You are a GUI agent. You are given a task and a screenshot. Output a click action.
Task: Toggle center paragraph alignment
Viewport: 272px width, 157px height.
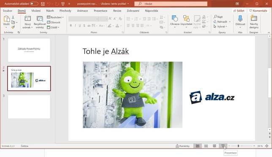[133, 26]
